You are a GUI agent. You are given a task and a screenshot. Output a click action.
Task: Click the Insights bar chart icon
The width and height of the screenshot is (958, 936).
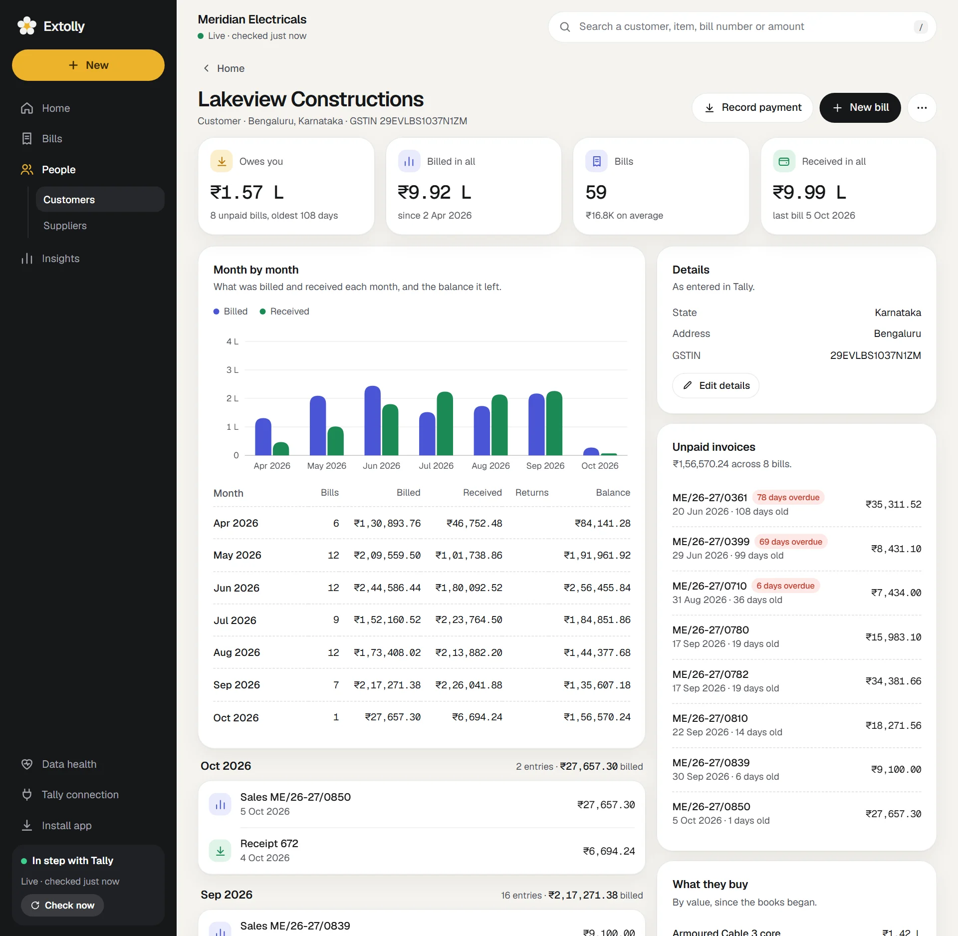click(27, 259)
